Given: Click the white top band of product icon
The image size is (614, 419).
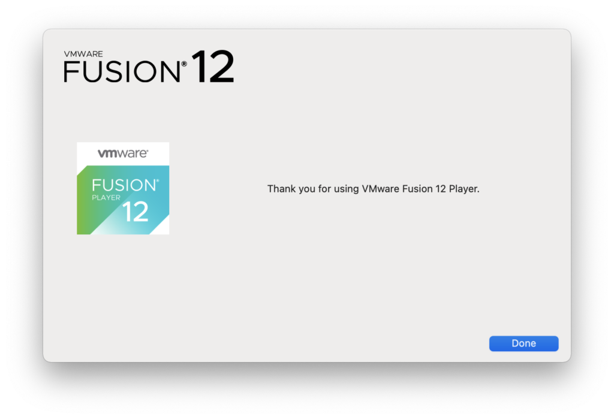Looking at the screenshot, I should pyautogui.click(x=123, y=153).
